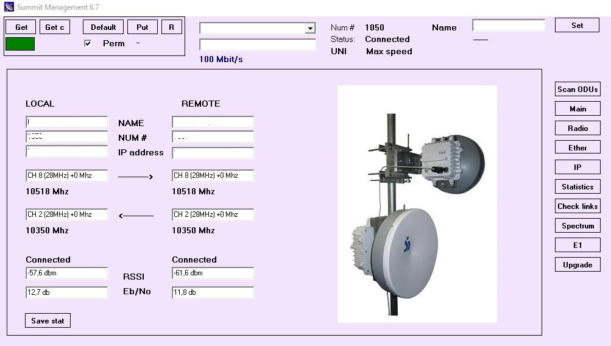Open the Ether section

(577, 147)
